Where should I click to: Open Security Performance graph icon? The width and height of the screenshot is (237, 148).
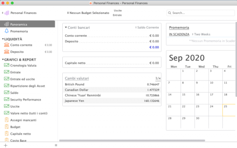[7, 99]
